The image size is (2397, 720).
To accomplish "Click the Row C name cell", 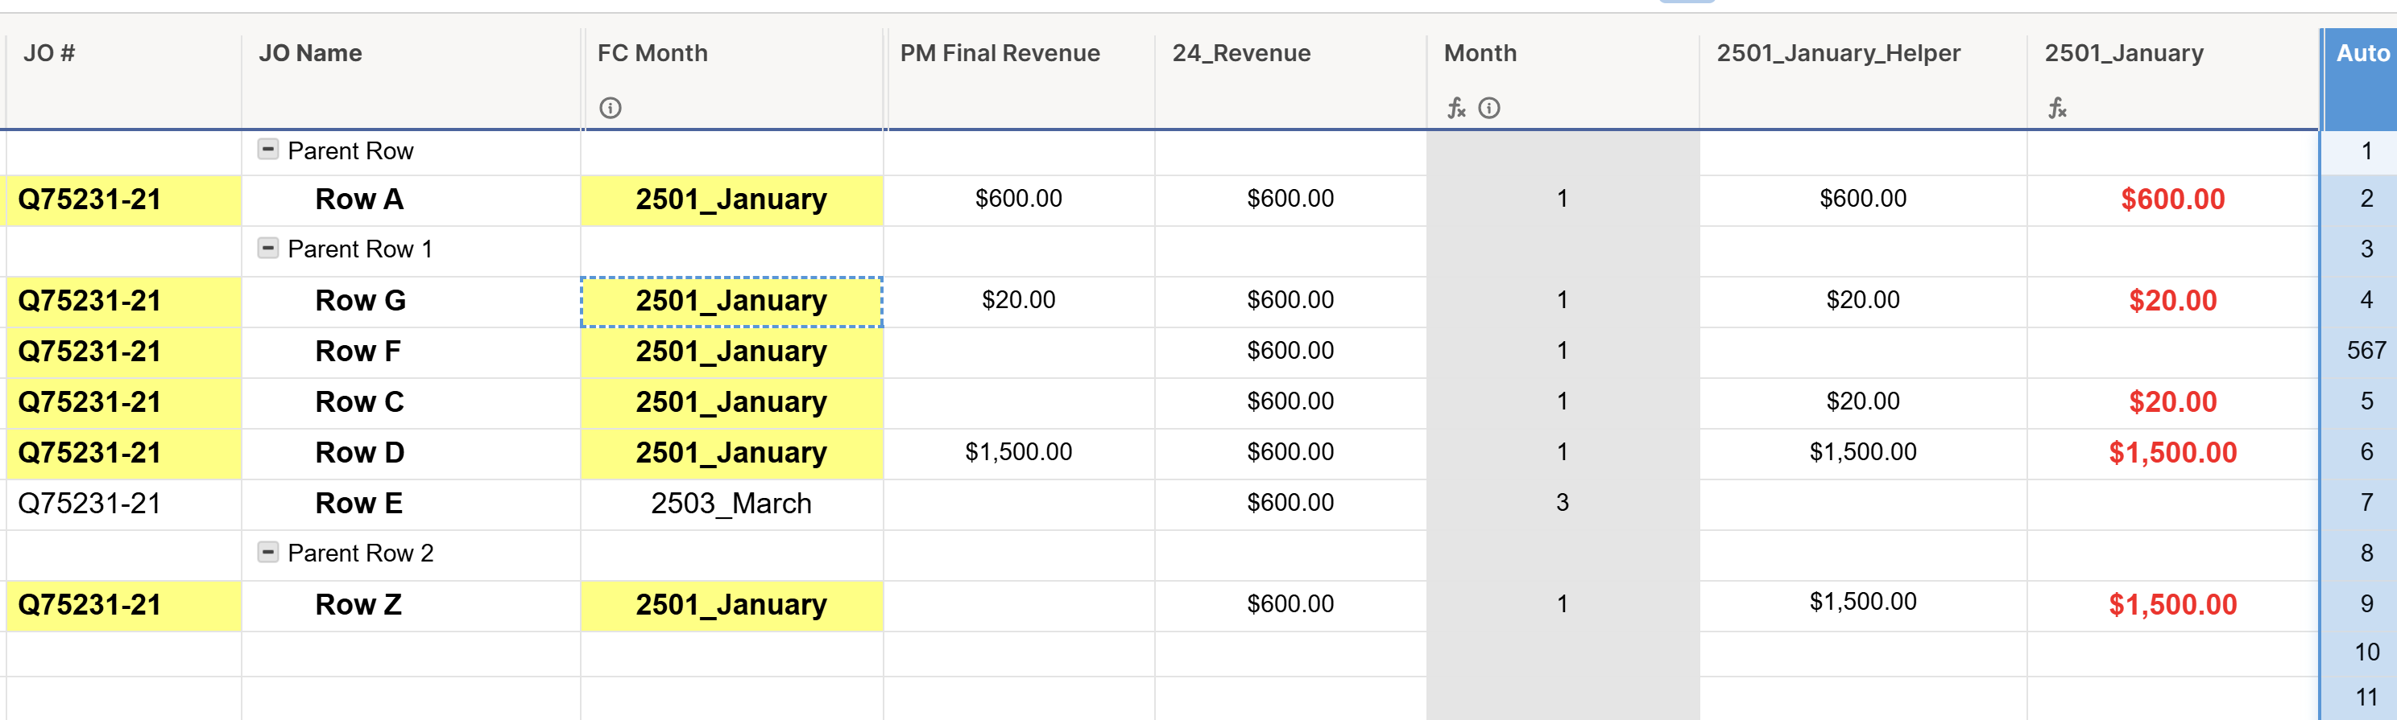I will [412, 402].
